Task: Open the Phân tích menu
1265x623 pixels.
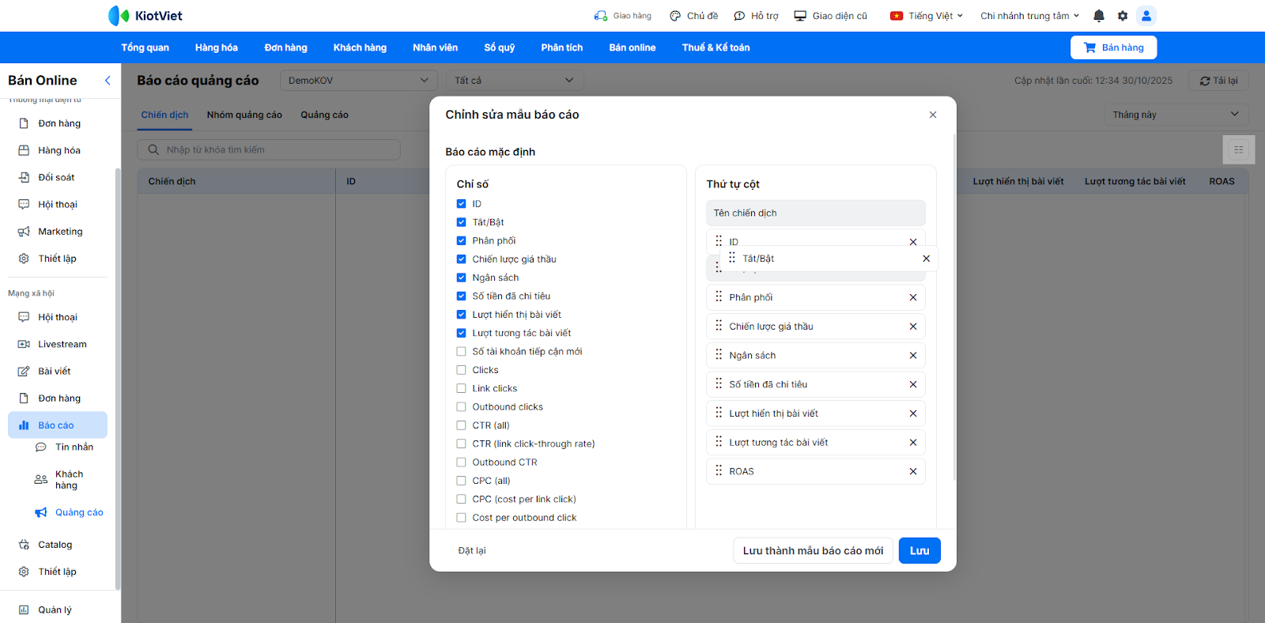Action: click(x=561, y=47)
